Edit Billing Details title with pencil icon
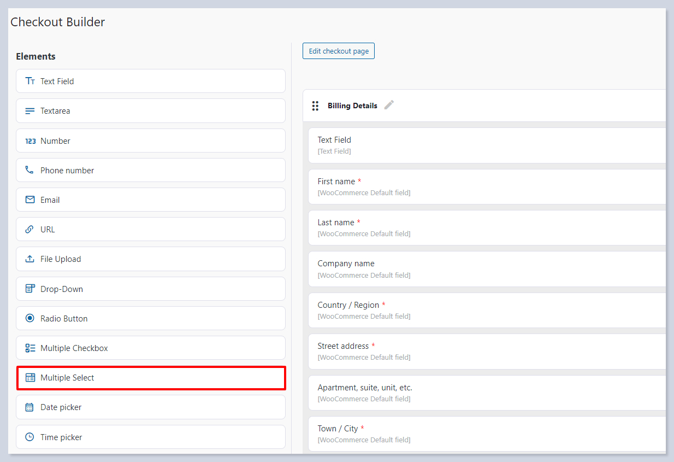 tap(389, 105)
